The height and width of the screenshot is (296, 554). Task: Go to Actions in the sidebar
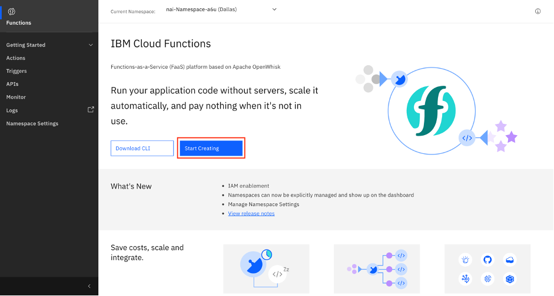(15, 58)
